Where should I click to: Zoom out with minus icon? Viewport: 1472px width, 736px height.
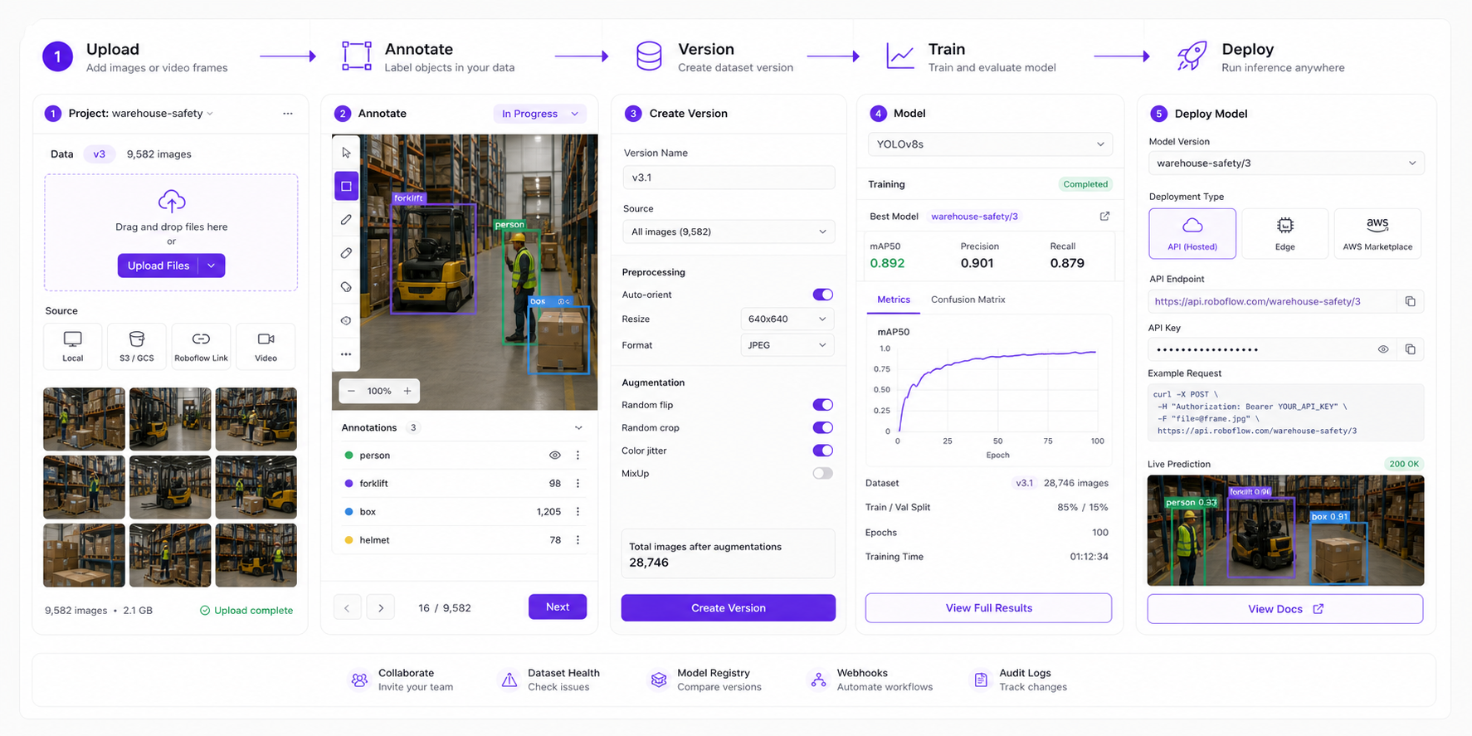click(351, 391)
